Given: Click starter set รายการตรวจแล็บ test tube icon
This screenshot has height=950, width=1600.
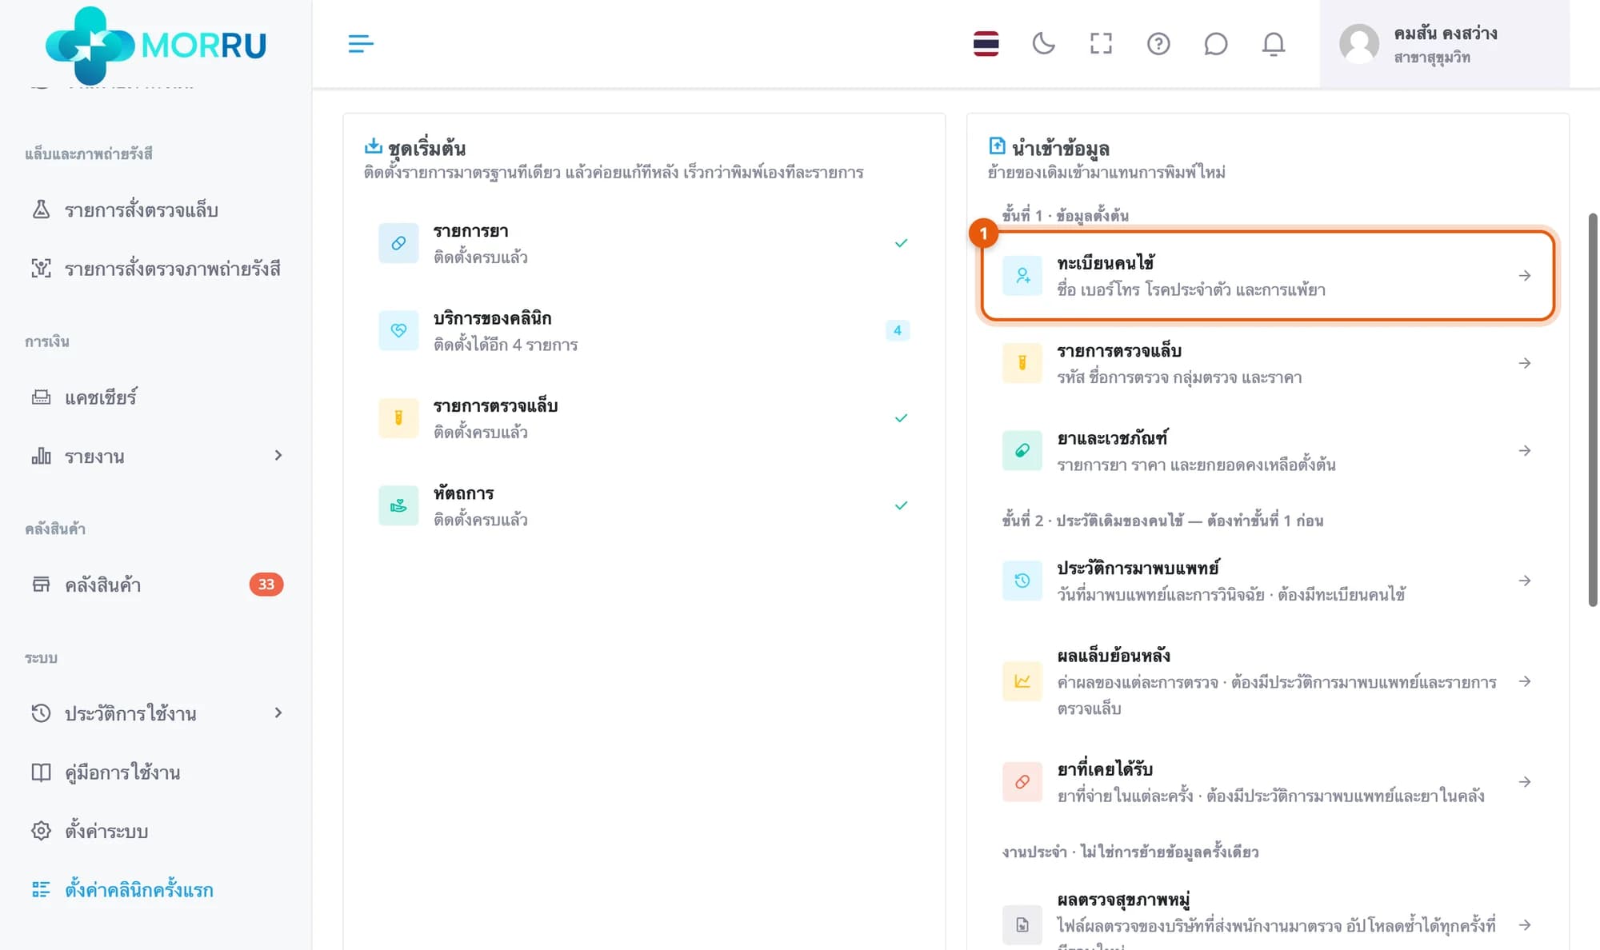Looking at the screenshot, I should 398,417.
